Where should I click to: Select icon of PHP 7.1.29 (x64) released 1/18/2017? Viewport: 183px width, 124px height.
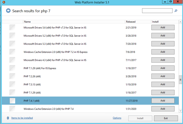click(12, 93)
